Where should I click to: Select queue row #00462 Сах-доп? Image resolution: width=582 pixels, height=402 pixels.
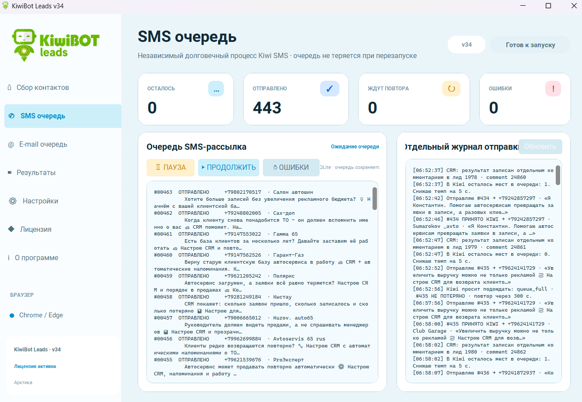[x=262, y=220]
